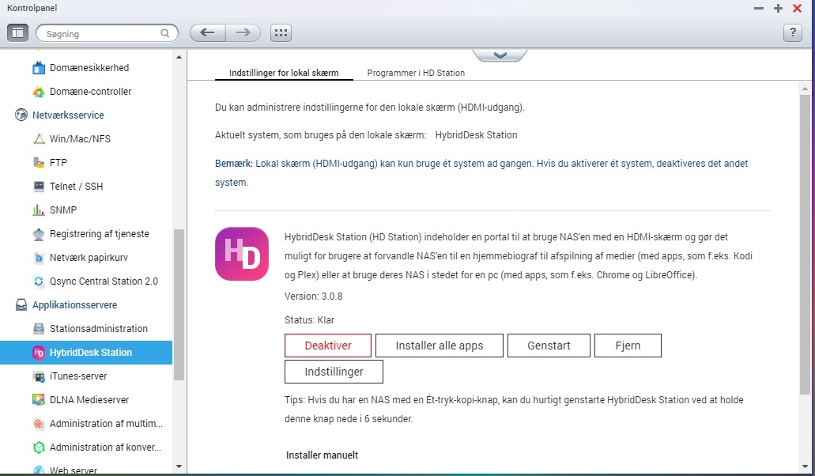Click the text "HybridDesk Station" after "lokale skærm:"

click(x=476, y=135)
